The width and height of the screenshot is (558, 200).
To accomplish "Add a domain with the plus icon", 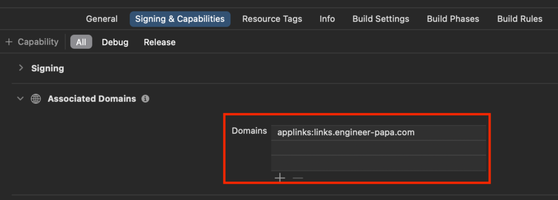I will click(x=280, y=178).
